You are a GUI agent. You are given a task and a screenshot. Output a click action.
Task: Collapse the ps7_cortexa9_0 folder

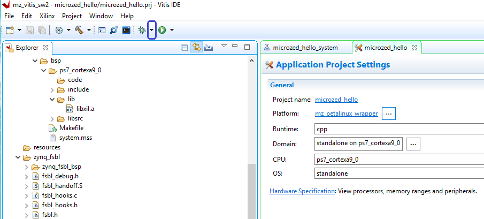43,70
